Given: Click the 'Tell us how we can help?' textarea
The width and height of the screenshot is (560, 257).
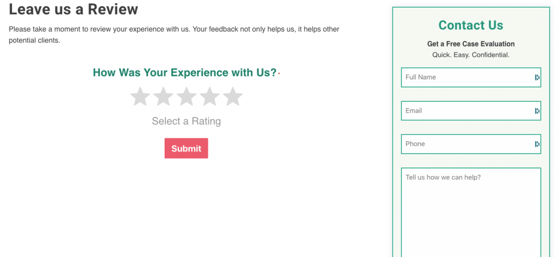Looking at the screenshot, I should tap(471, 212).
